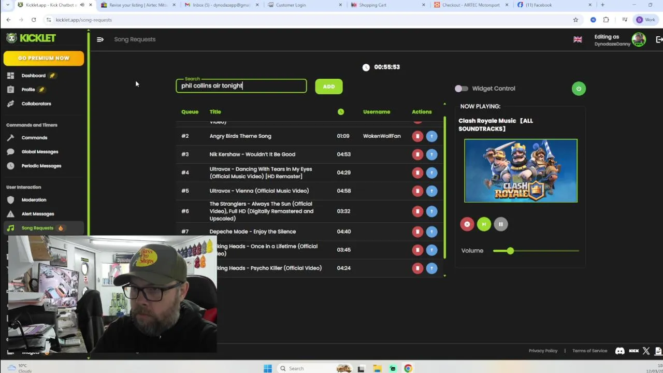
Task: Move Angry Birds Theme Song up
Action: coord(431,136)
